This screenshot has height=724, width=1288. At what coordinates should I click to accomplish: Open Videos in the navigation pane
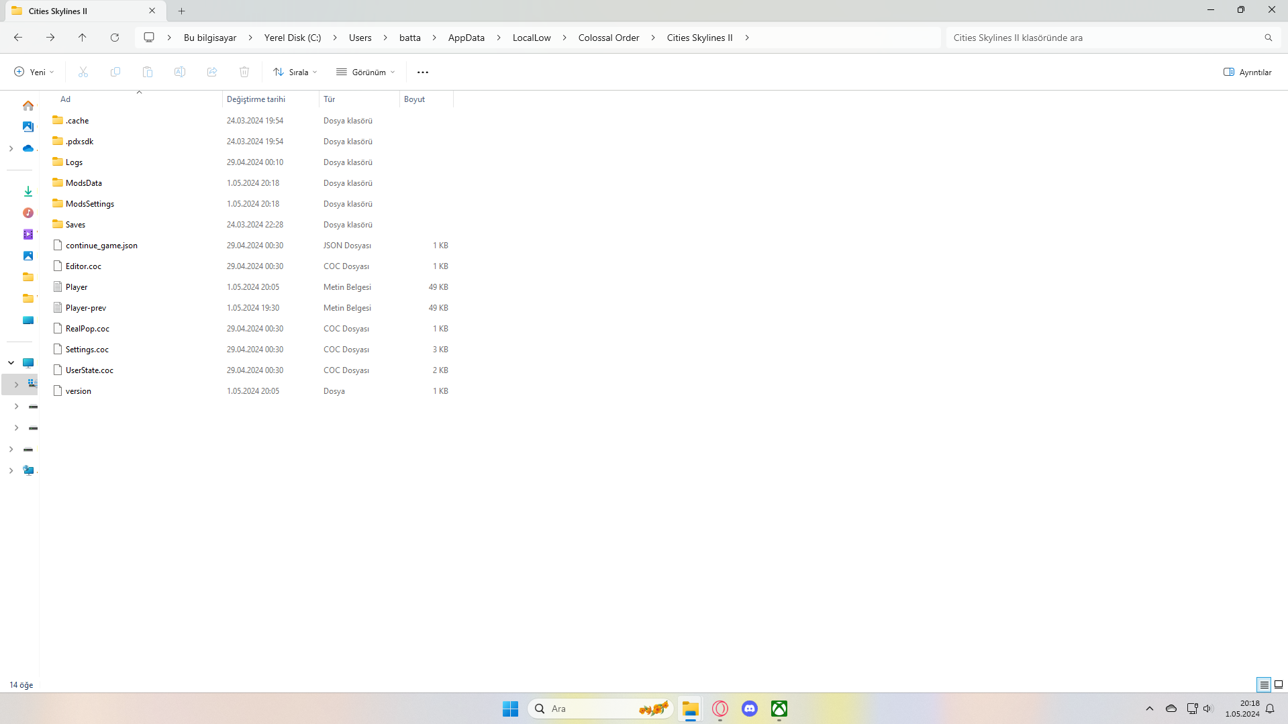(28, 234)
